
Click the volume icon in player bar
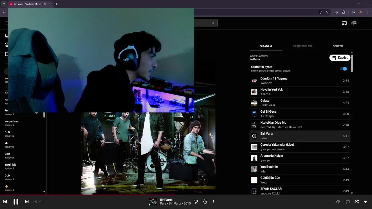tap(338, 201)
